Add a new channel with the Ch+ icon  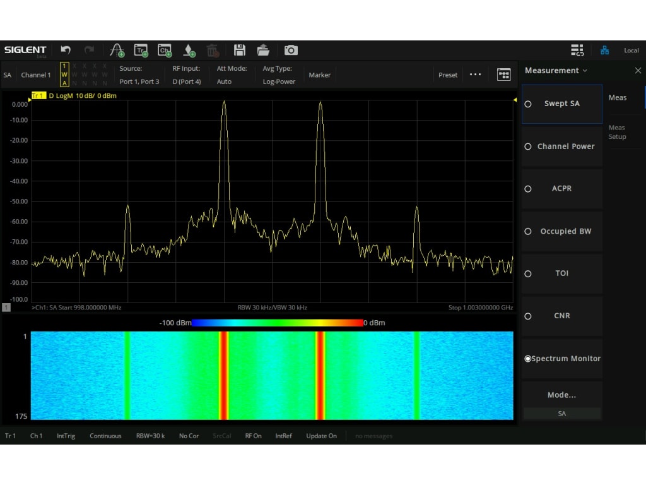pyautogui.click(x=165, y=50)
